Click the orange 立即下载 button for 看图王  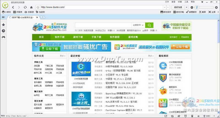point(180,47)
